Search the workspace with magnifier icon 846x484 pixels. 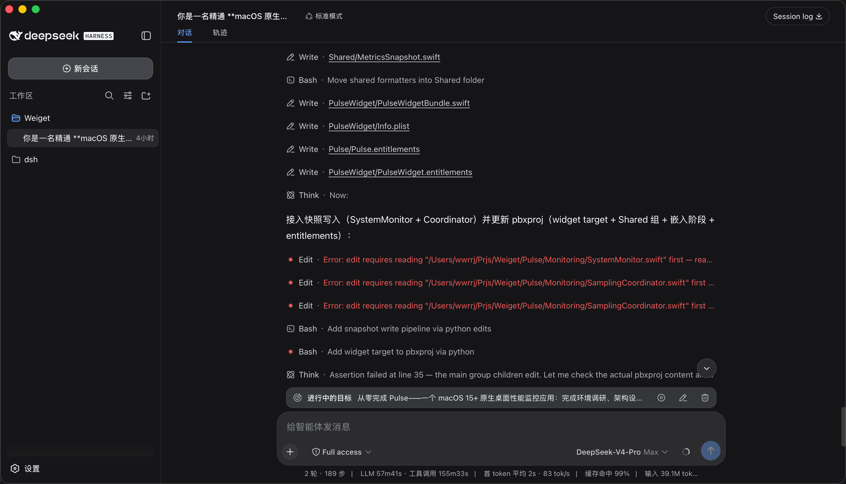(109, 96)
